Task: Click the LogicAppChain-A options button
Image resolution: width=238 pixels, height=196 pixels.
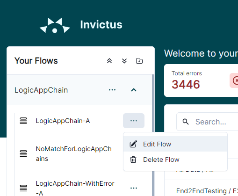Action: click(134, 121)
